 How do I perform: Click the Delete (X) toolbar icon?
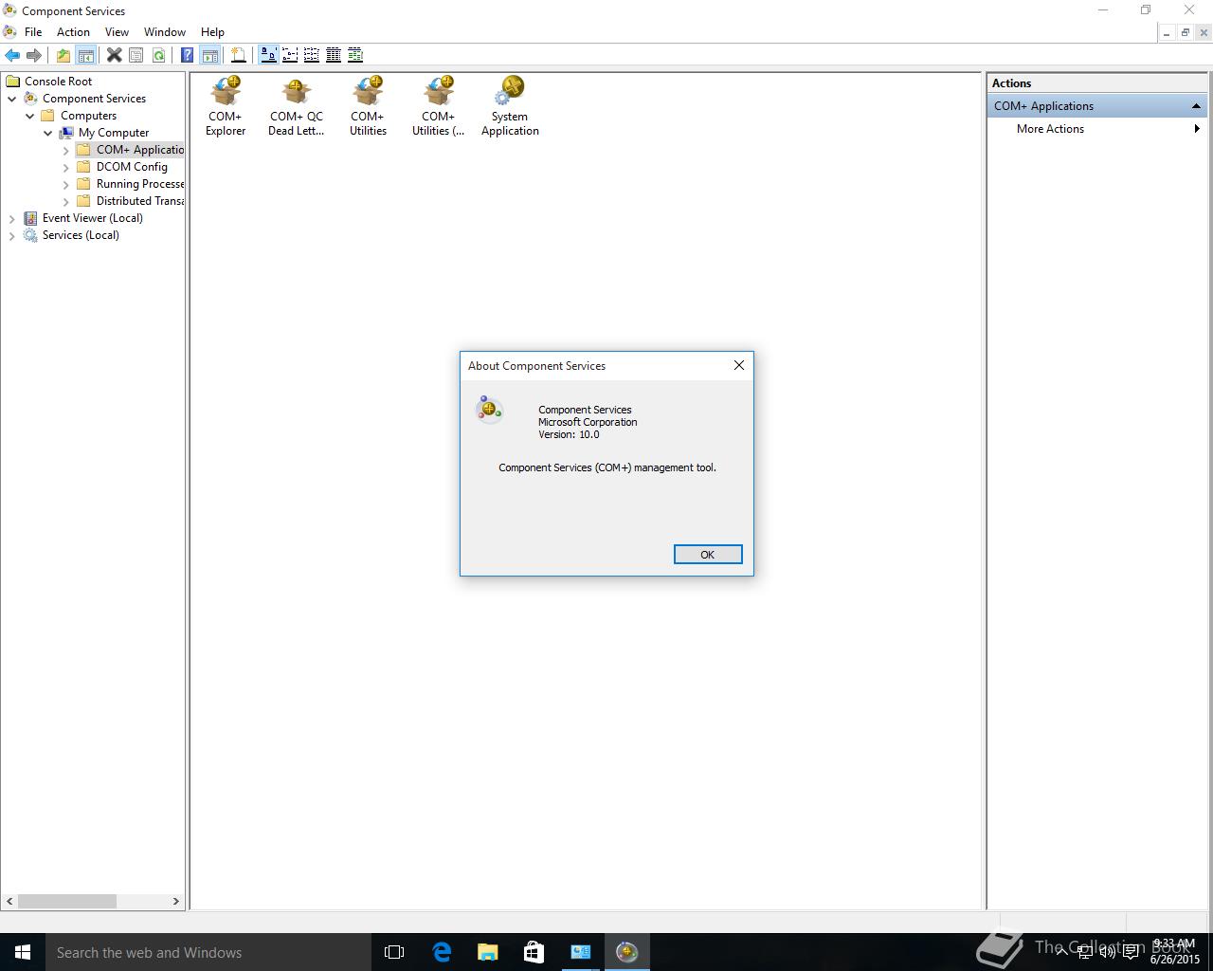[x=114, y=55]
